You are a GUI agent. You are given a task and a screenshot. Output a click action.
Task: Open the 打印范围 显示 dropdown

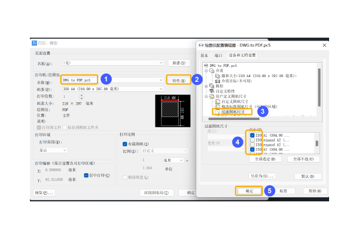tap(53, 150)
